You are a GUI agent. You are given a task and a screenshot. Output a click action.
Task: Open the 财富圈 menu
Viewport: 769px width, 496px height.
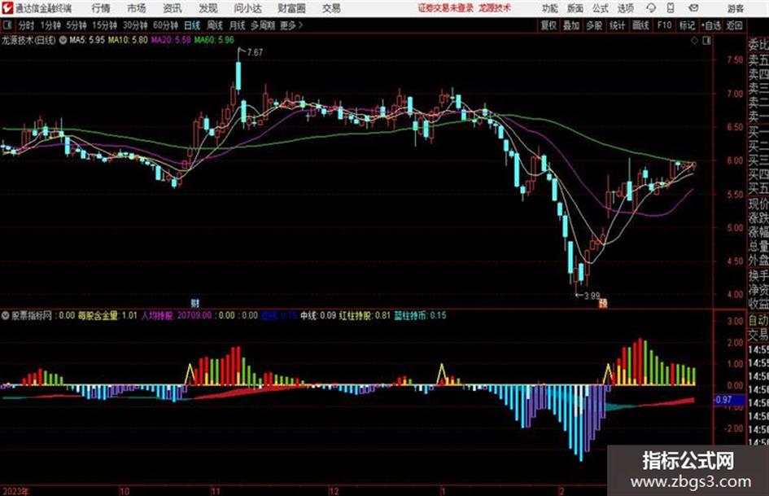coord(291,8)
